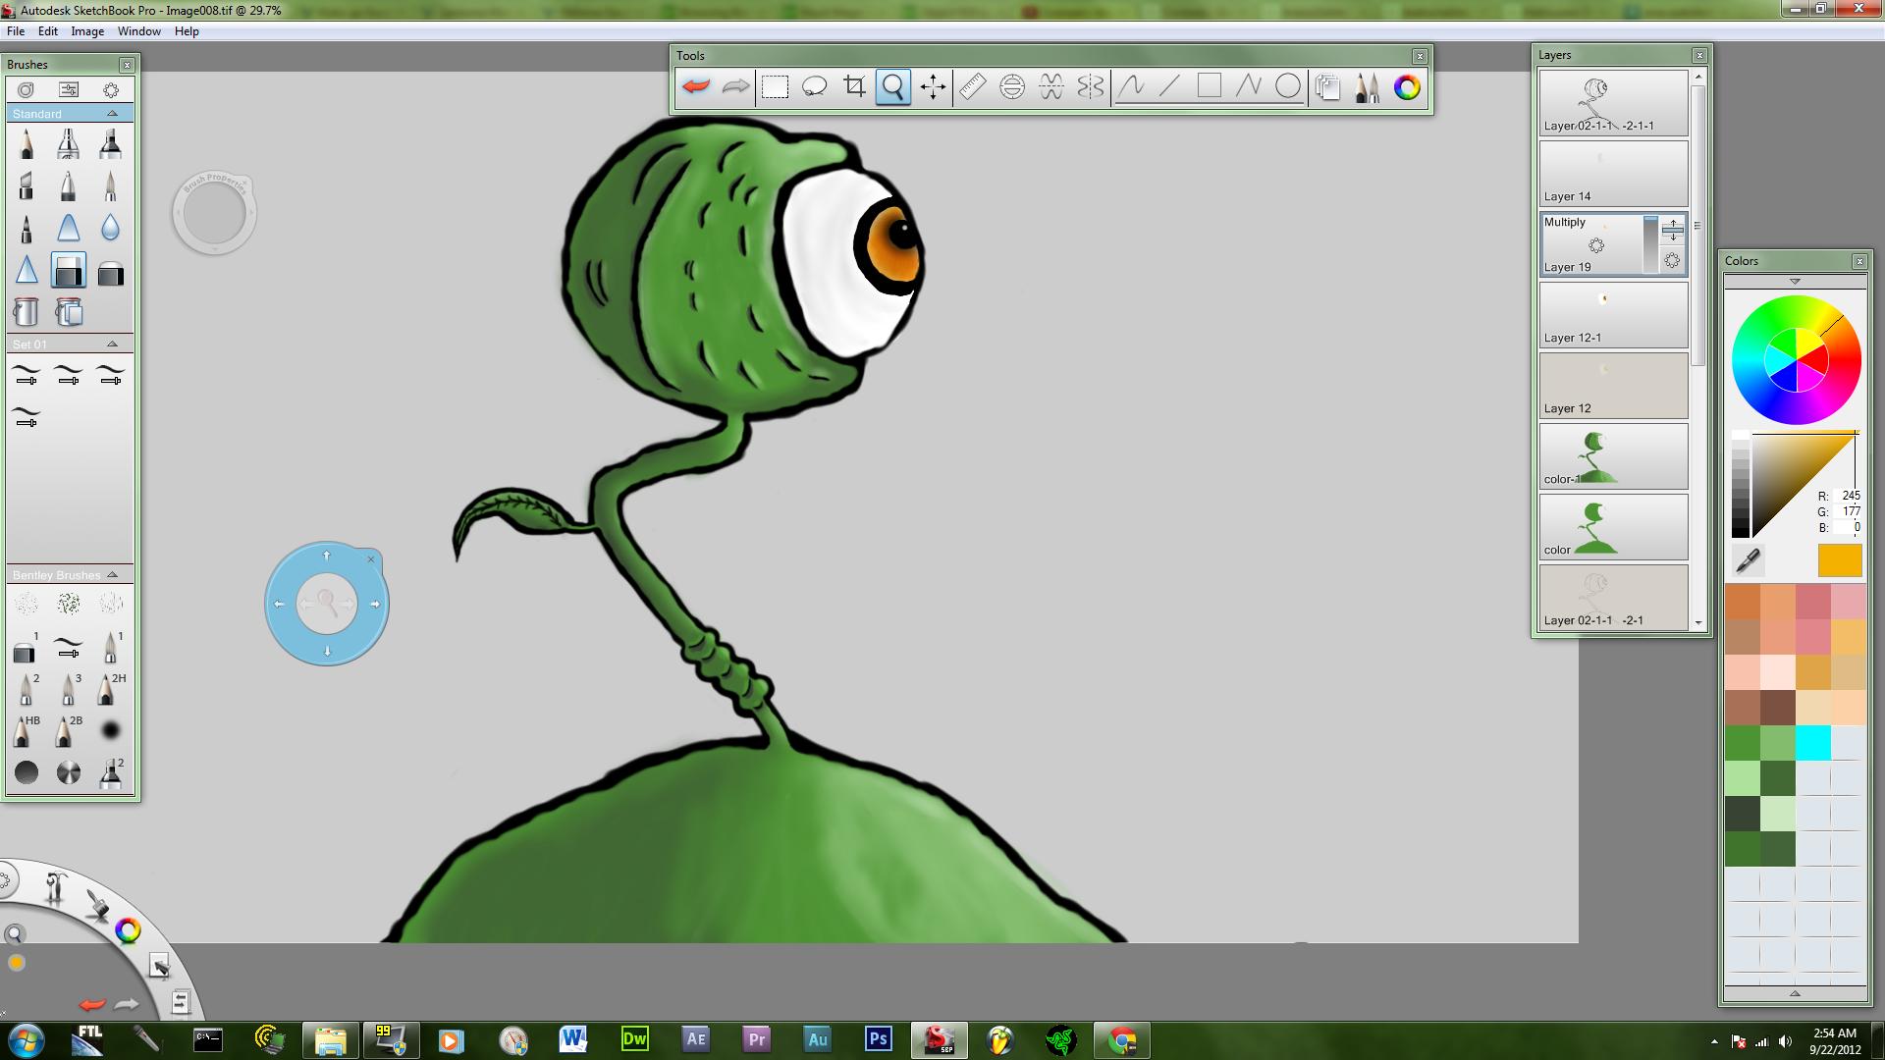This screenshot has height=1060, width=1885.
Task: Select the Flood Fill bucket
Action: 27,312
